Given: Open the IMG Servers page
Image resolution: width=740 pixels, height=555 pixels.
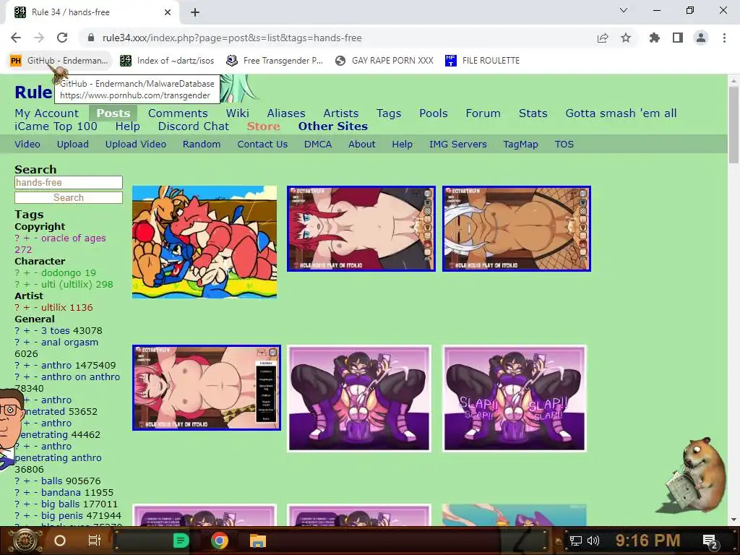Looking at the screenshot, I should click(457, 144).
